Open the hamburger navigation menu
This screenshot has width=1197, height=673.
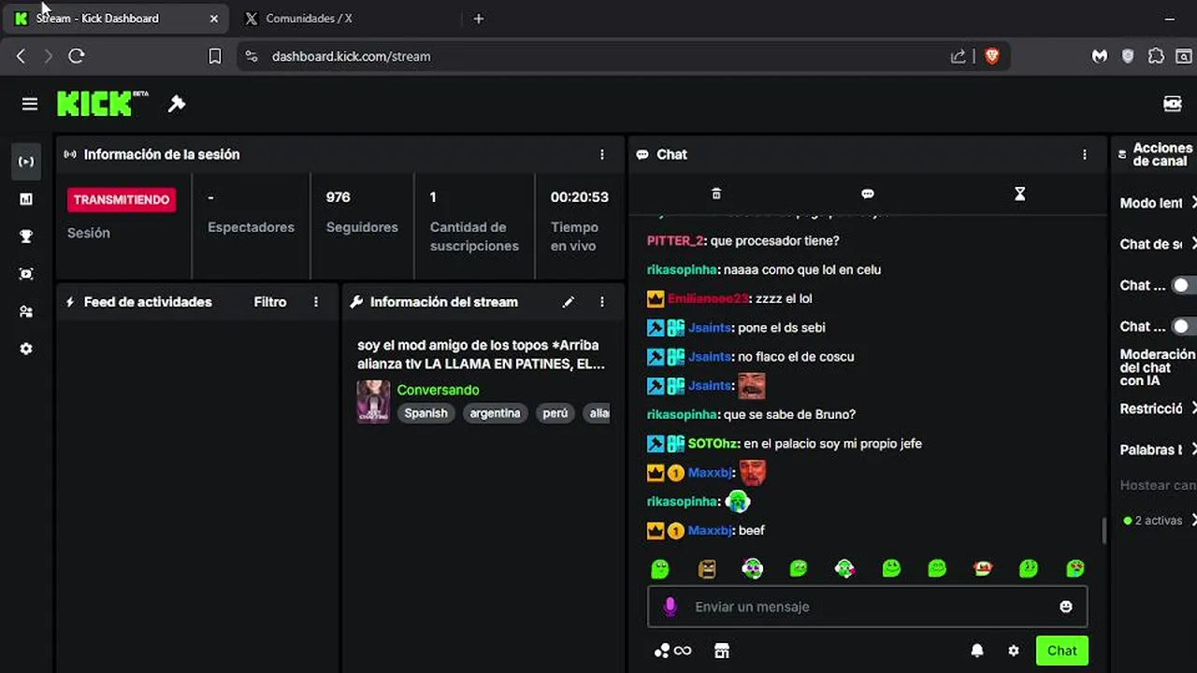(x=30, y=104)
